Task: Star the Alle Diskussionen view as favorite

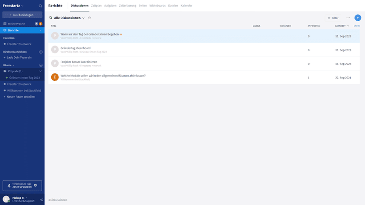Action: [90, 18]
